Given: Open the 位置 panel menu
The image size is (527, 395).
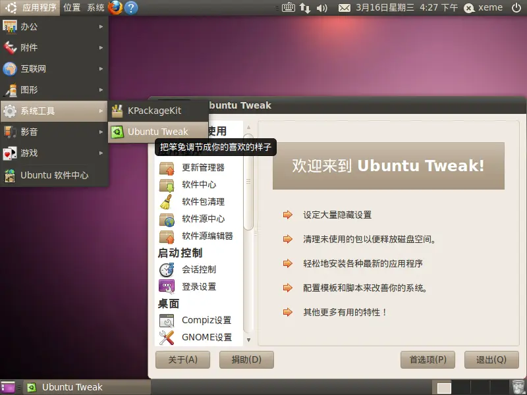Looking at the screenshot, I should tap(72, 7).
